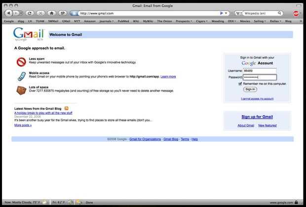Open the About Gmail link

pyautogui.click(x=246, y=125)
